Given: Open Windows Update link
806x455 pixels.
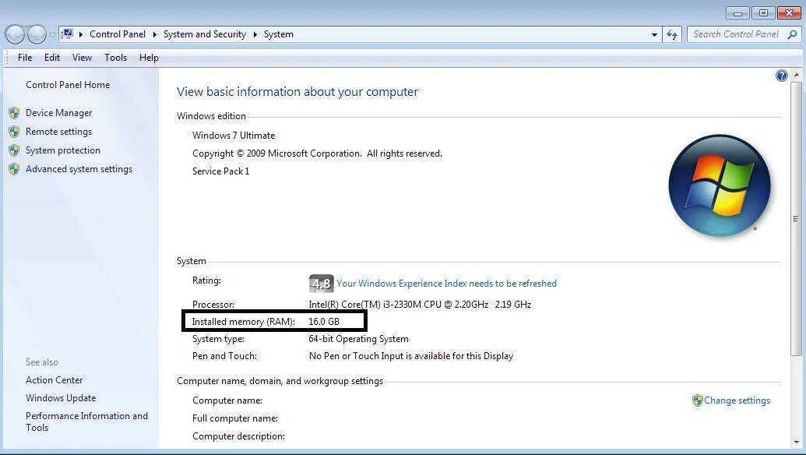Looking at the screenshot, I should tap(61, 398).
